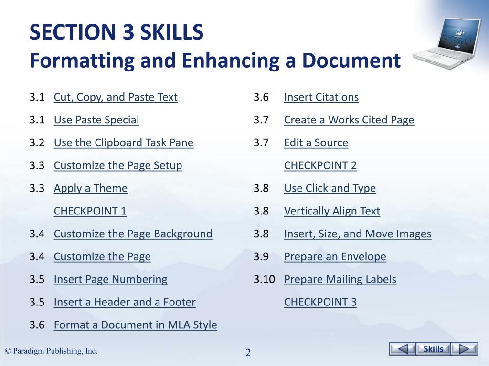Open Prepare Mailing Labels link

(340, 279)
